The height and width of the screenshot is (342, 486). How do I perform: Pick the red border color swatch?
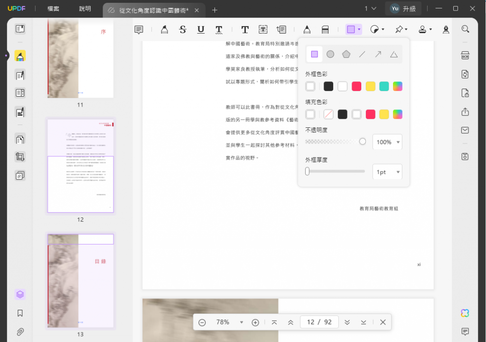[356, 86]
